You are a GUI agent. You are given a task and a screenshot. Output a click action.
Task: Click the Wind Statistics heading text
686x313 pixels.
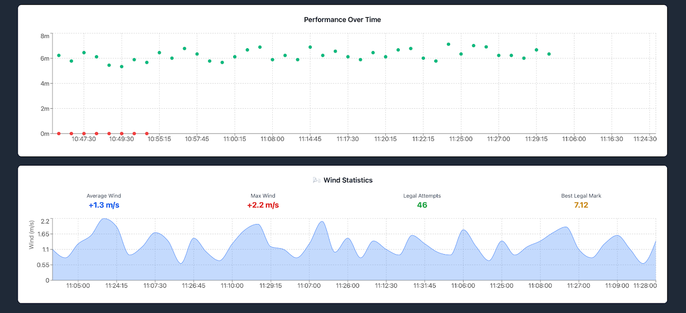348,181
